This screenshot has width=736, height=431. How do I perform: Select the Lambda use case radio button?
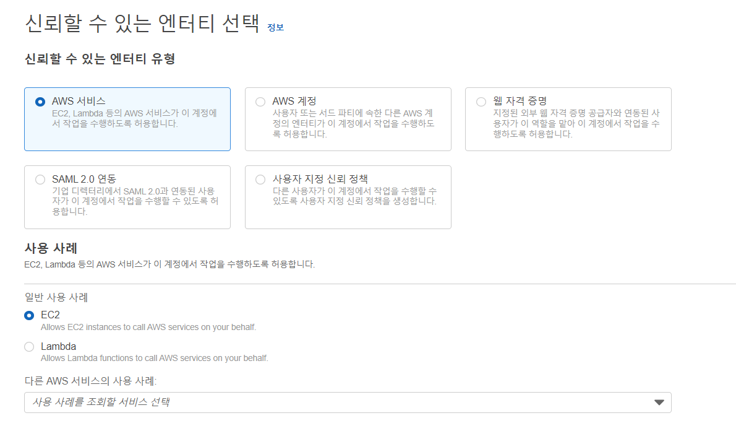[29, 347]
